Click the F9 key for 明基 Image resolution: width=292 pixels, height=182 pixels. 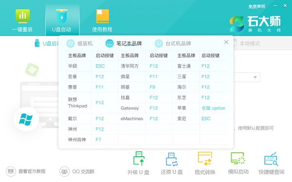[x=152, y=87]
